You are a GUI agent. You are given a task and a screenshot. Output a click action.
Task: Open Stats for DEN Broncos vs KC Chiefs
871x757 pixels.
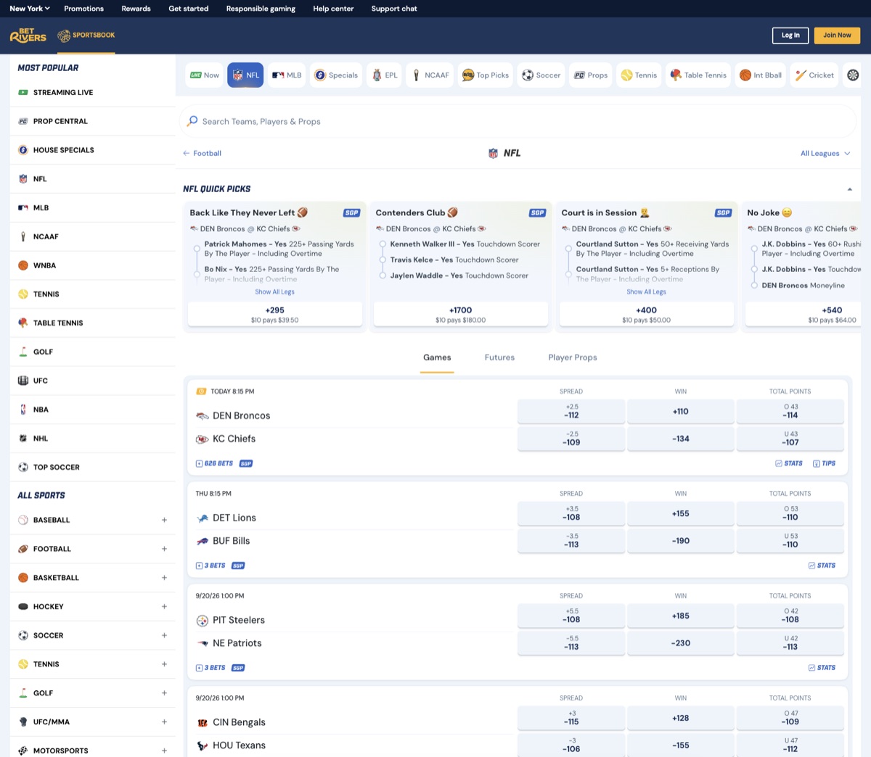point(789,463)
